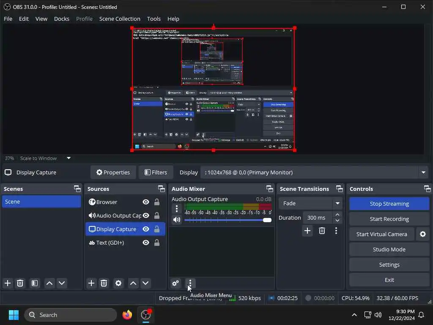The height and width of the screenshot is (325, 433).
Task: Open transition properties three-dot menu
Action: coord(336,231)
